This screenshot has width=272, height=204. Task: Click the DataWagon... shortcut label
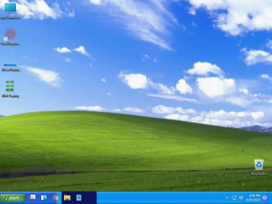(x=10, y=44)
